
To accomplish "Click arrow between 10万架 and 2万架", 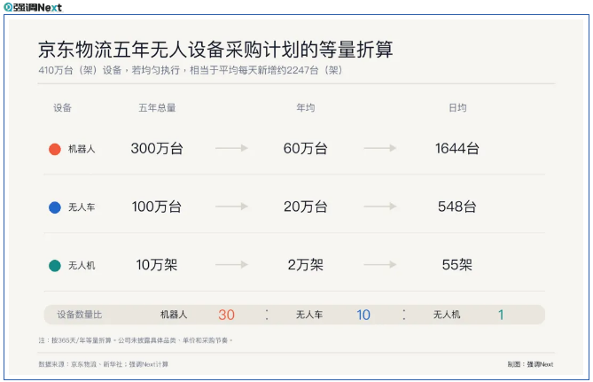I will [x=231, y=265].
